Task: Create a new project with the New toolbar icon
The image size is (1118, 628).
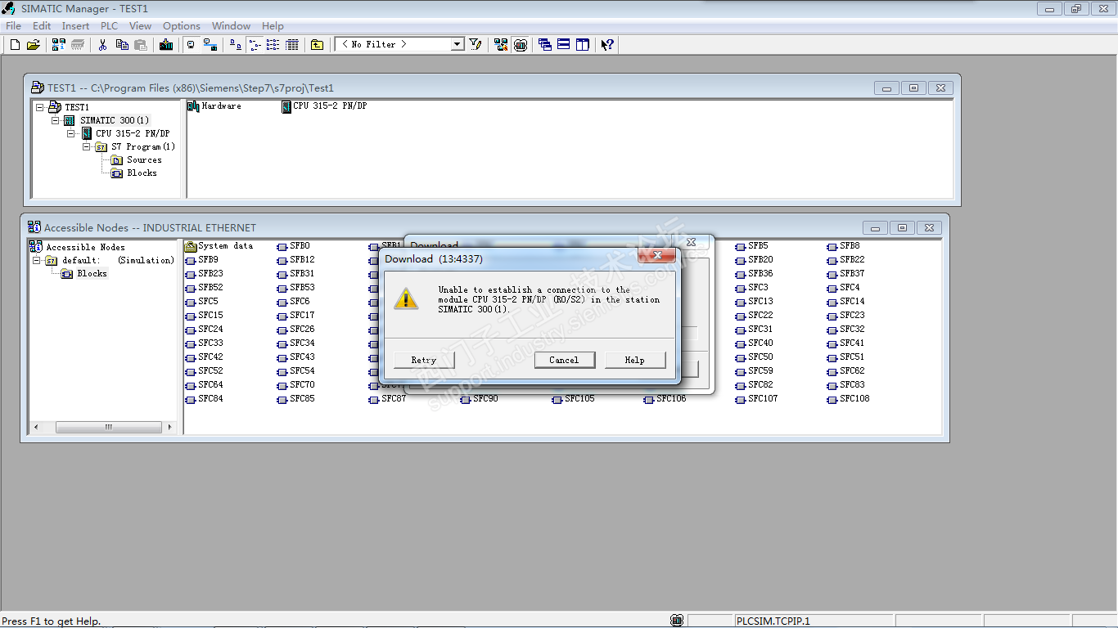Action: coord(15,45)
